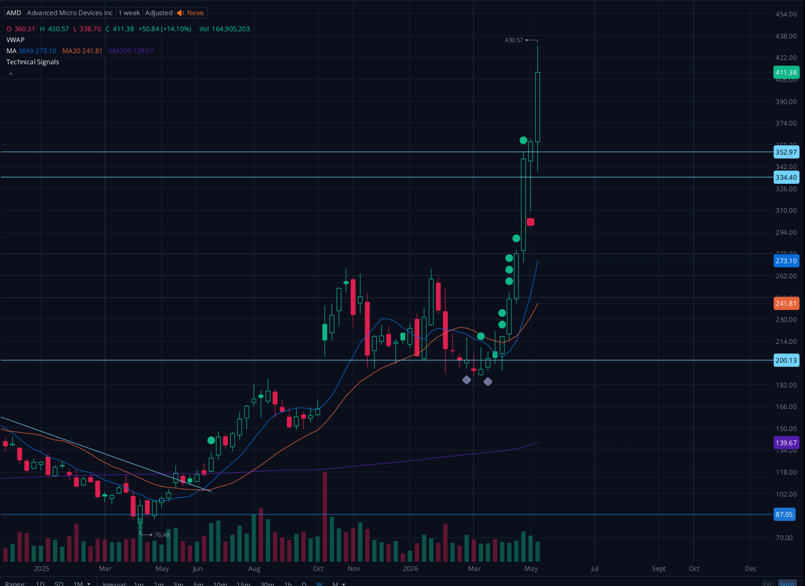
Task: Click the 'Adjusted' price setting label
Action: [158, 13]
